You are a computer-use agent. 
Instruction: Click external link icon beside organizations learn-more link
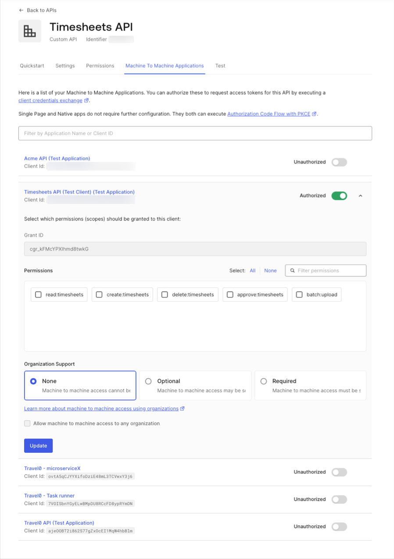tap(182, 408)
